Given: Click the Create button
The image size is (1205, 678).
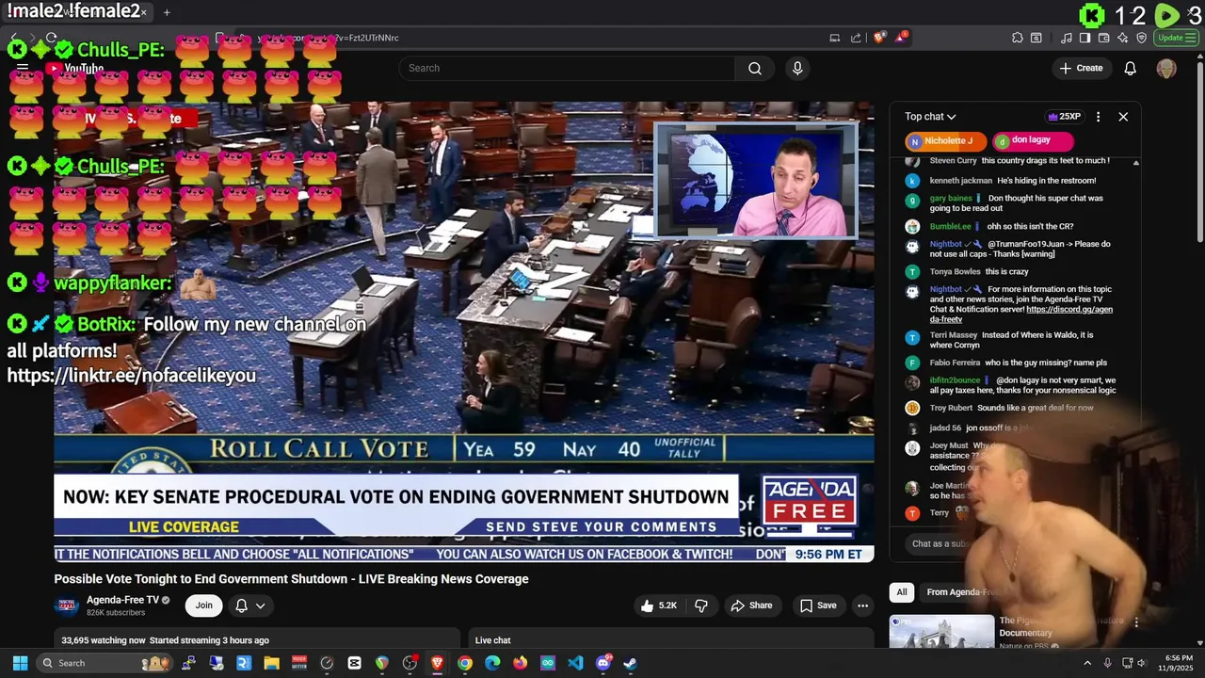Looking at the screenshot, I should click(x=1081, y=68).
